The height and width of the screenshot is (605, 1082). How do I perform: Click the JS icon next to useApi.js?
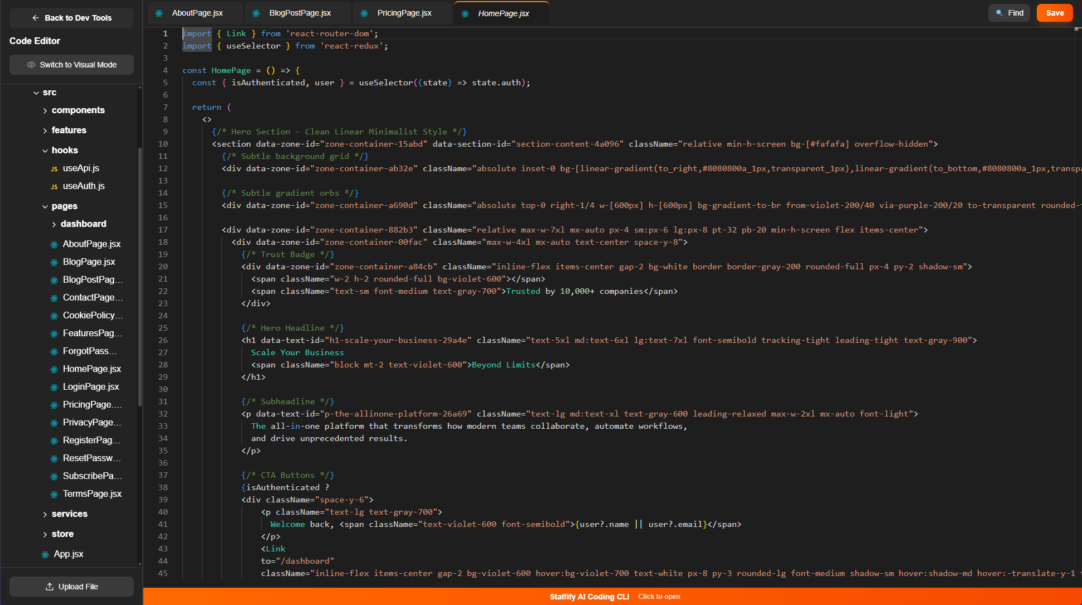coord(54,169)
